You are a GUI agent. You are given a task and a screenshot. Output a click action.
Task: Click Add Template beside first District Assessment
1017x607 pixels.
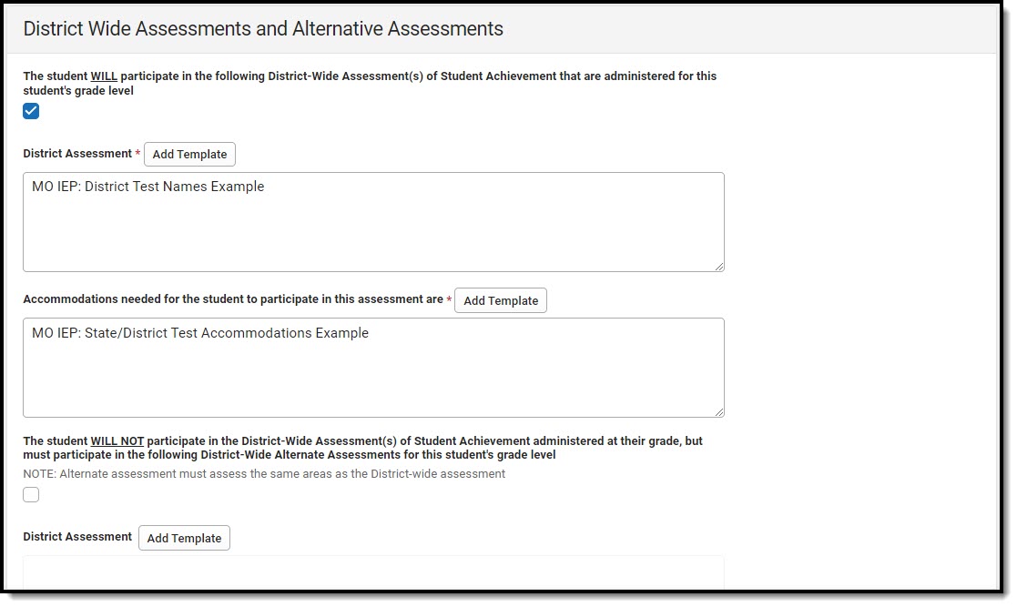[189, 155]
